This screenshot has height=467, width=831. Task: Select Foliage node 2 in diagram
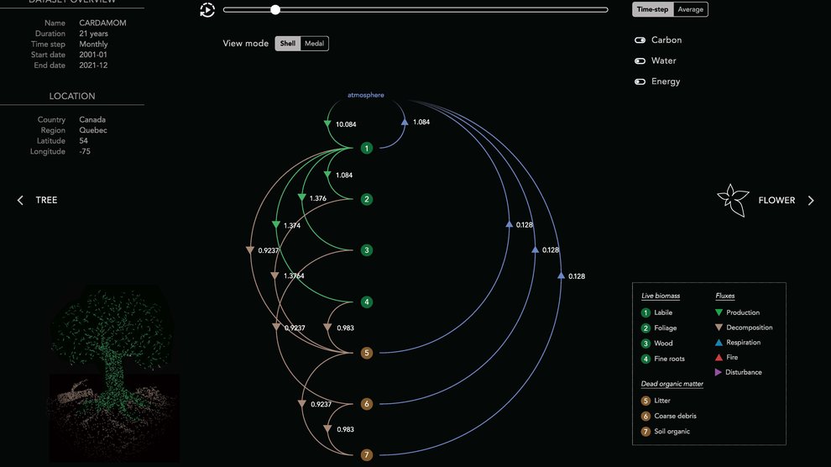tap(366, 200)
